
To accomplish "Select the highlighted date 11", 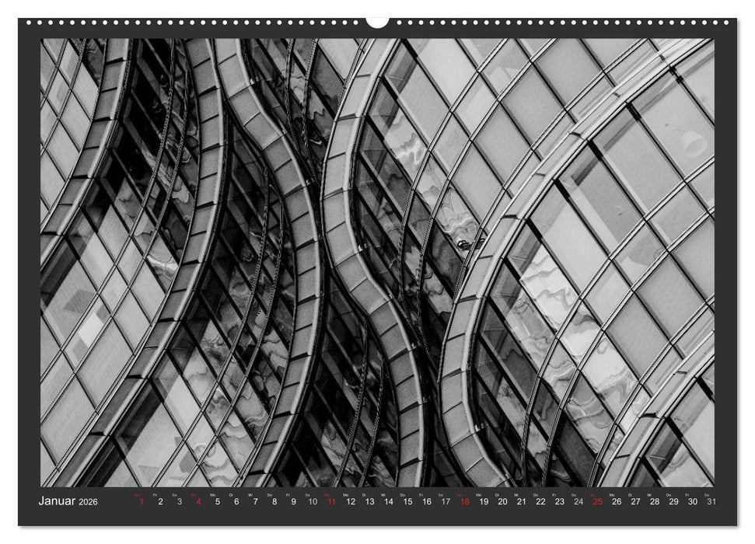I will tap(330, 504).
